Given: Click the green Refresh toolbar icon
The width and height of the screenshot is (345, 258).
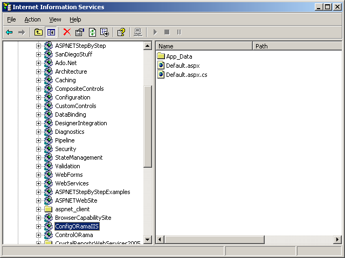Looking at the screenshot, I should (92, 32).
